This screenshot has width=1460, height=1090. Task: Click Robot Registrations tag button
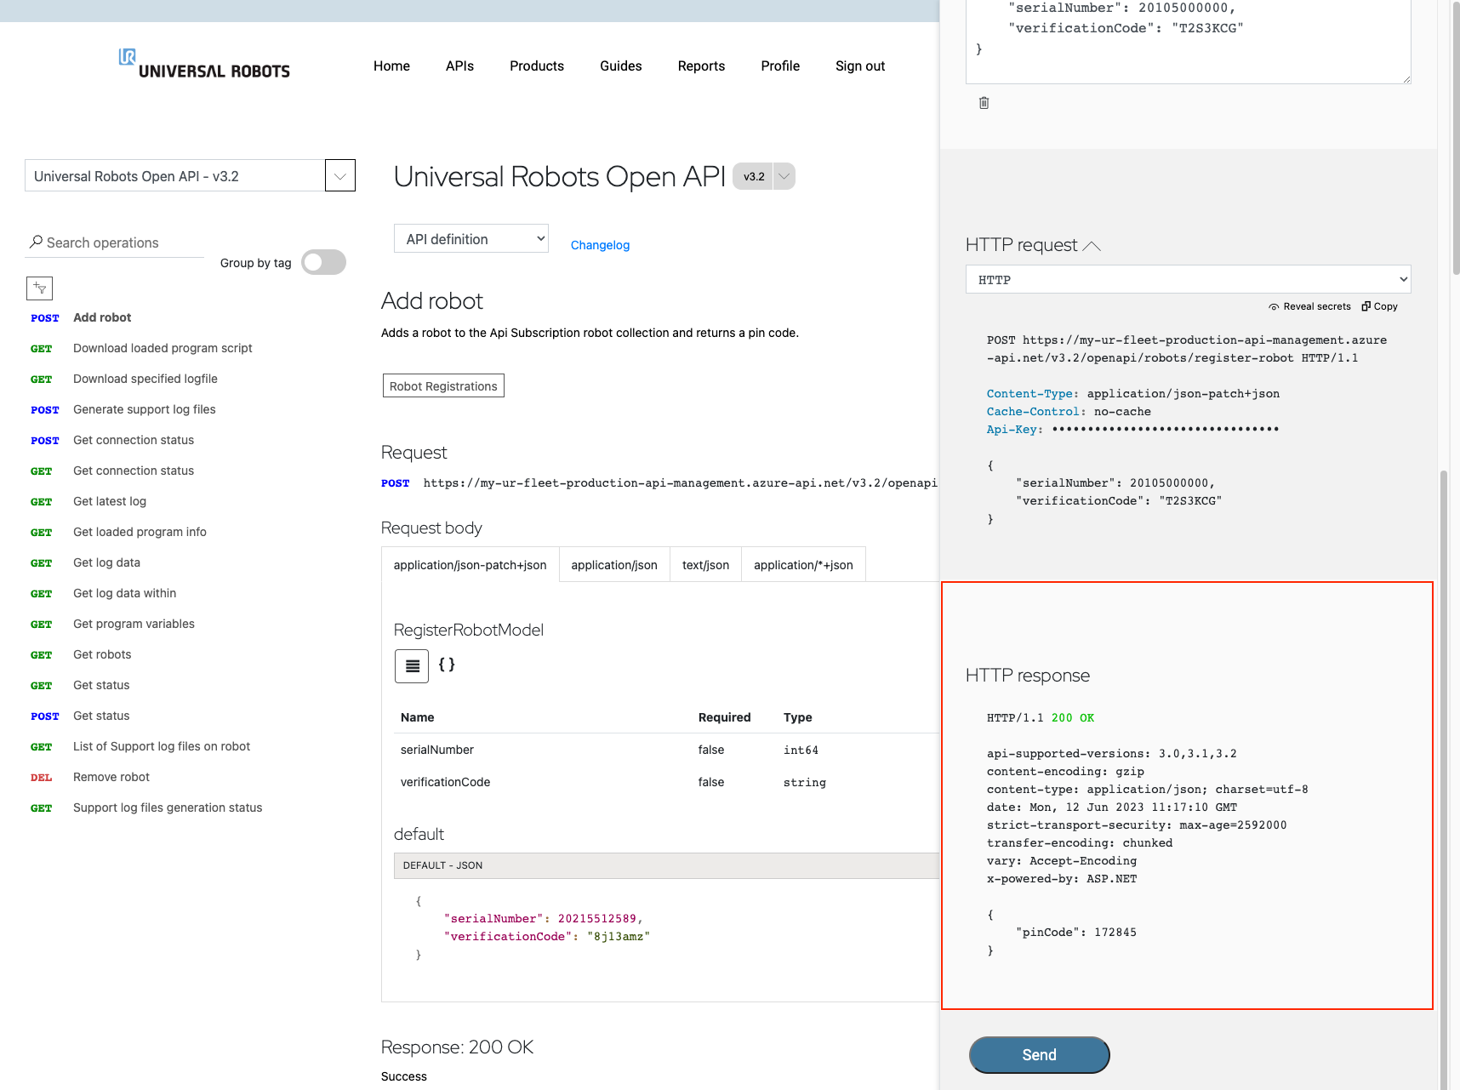[443, 385]
